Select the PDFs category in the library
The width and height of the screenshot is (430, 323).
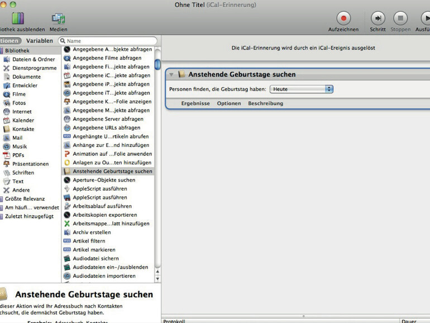18,155
